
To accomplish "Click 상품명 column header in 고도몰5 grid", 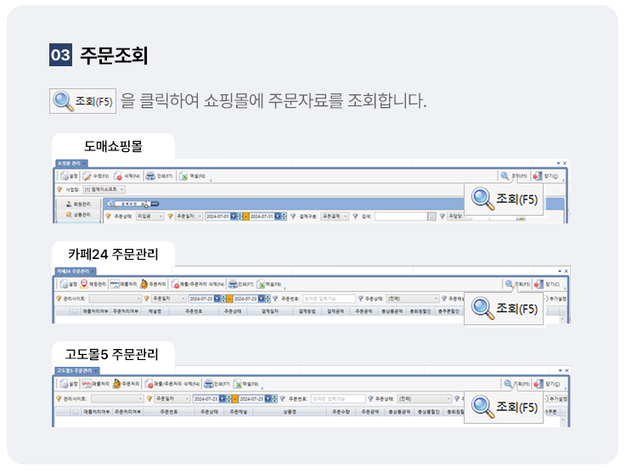I will coord(290,412).
